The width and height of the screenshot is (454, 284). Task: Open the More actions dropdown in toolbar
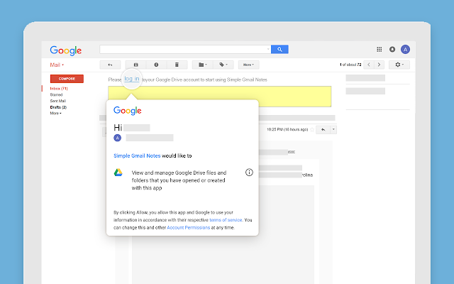point(248,65)
